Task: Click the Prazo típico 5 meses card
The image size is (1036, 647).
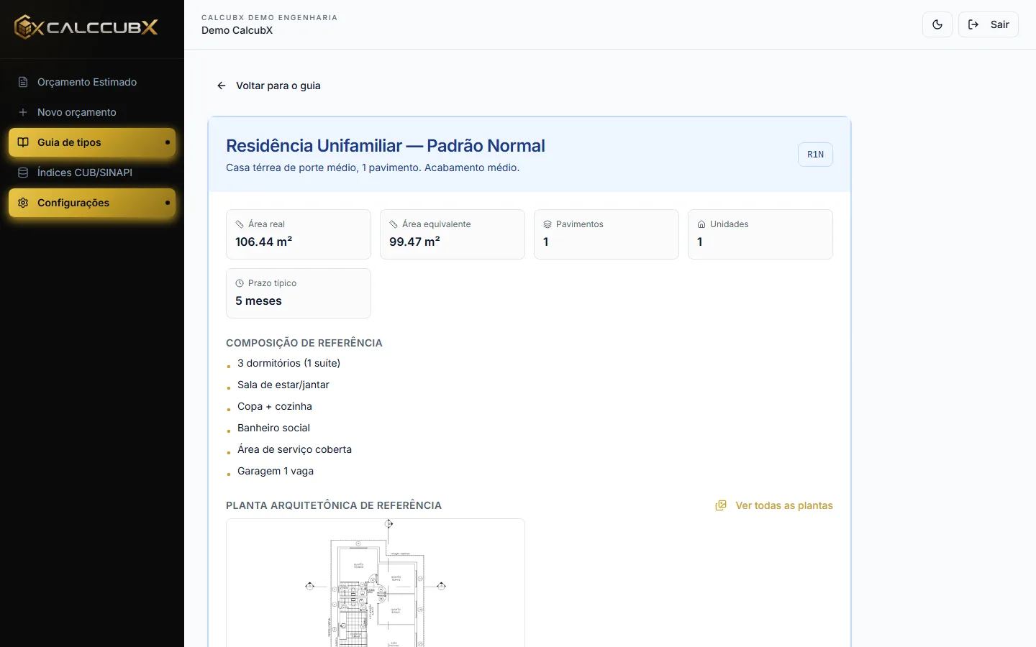Action: [299, 293]
